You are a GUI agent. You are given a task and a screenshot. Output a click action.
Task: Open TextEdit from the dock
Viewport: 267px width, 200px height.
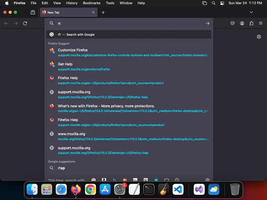coord(134,189)
